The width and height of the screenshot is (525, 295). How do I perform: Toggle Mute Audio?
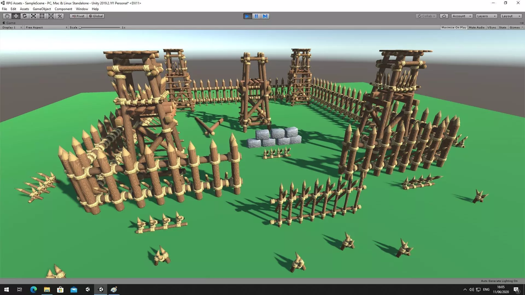[x=476, y=28]
